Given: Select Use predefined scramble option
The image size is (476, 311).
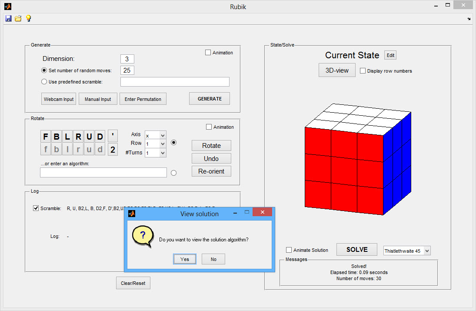Looking at the screenshot, I should tap(44, 82).
